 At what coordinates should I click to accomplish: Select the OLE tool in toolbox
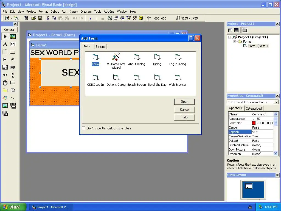click(5, 113)
